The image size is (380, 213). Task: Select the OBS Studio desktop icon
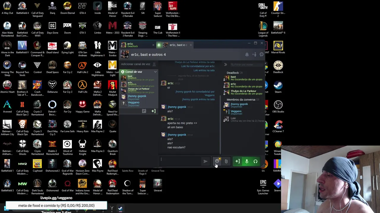point(278,107)
